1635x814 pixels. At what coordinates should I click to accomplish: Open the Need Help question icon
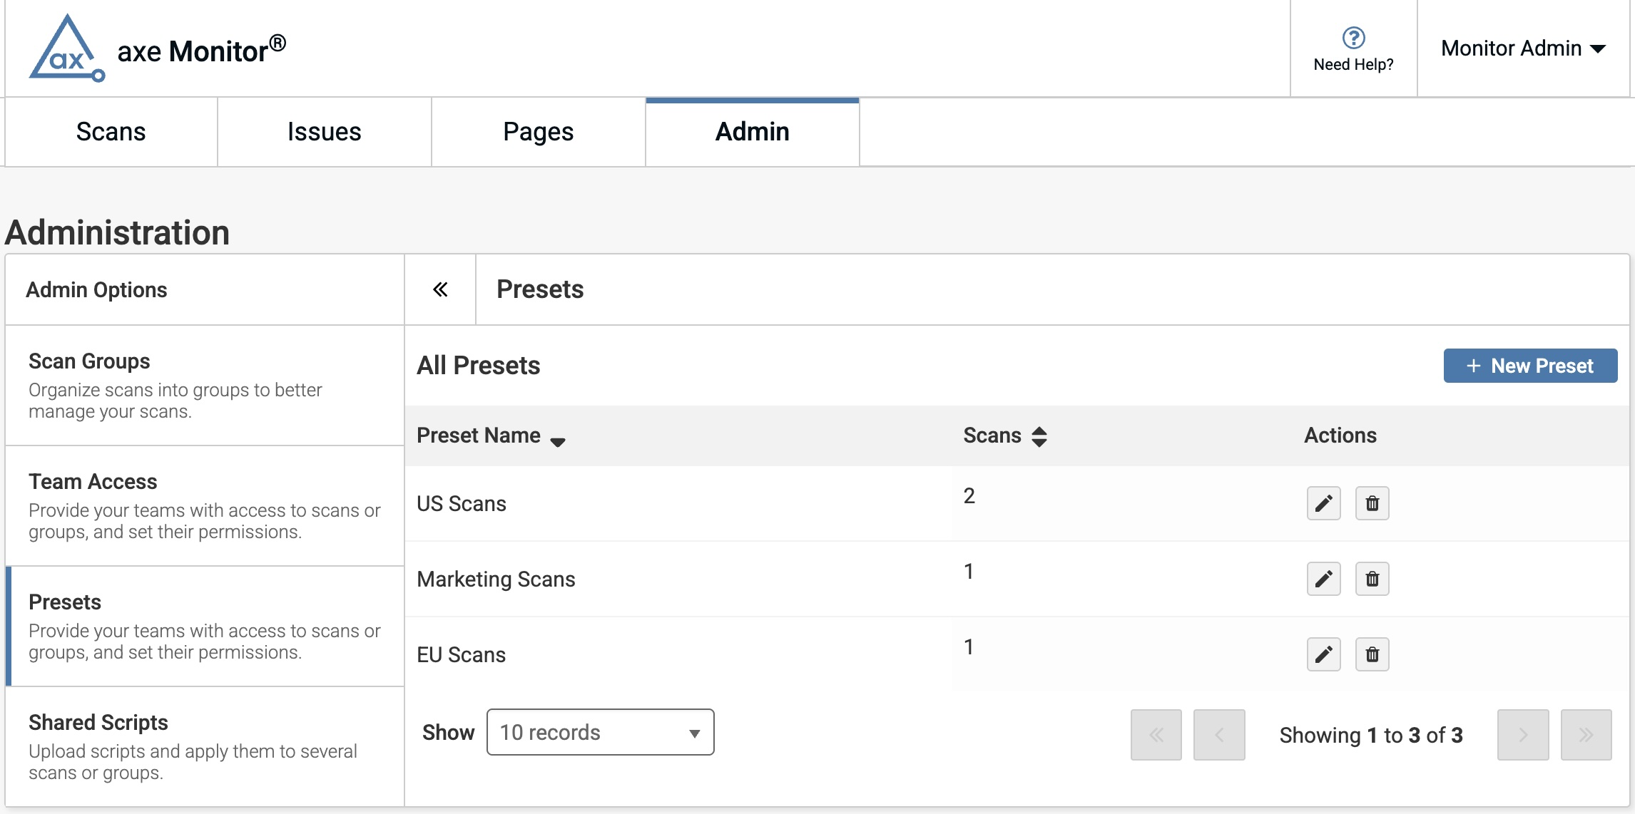point(1353,38)
